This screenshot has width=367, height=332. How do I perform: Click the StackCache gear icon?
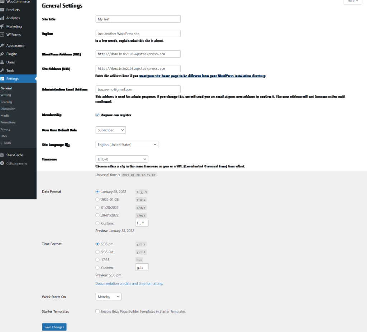pyautogui.click(x=2, y=155)
